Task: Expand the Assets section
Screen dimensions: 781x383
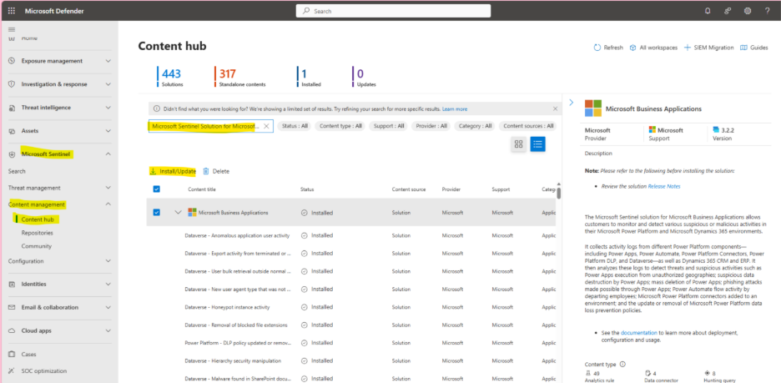Action: pyautogui.click(x=108, y=131)
